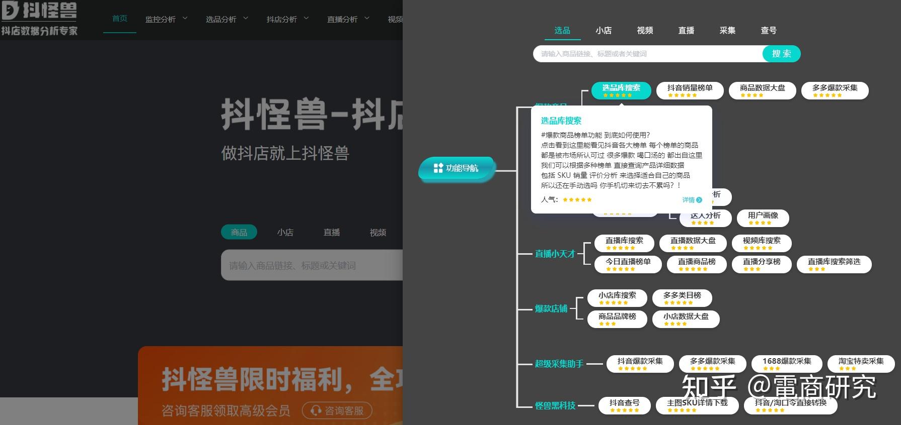Open 主图SKU详情下载
Viewport: 901px width, 425px height.
coord(697,405)
